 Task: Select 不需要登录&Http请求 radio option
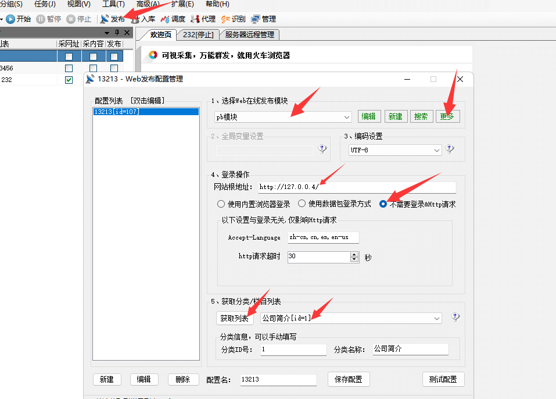[383, 204]
